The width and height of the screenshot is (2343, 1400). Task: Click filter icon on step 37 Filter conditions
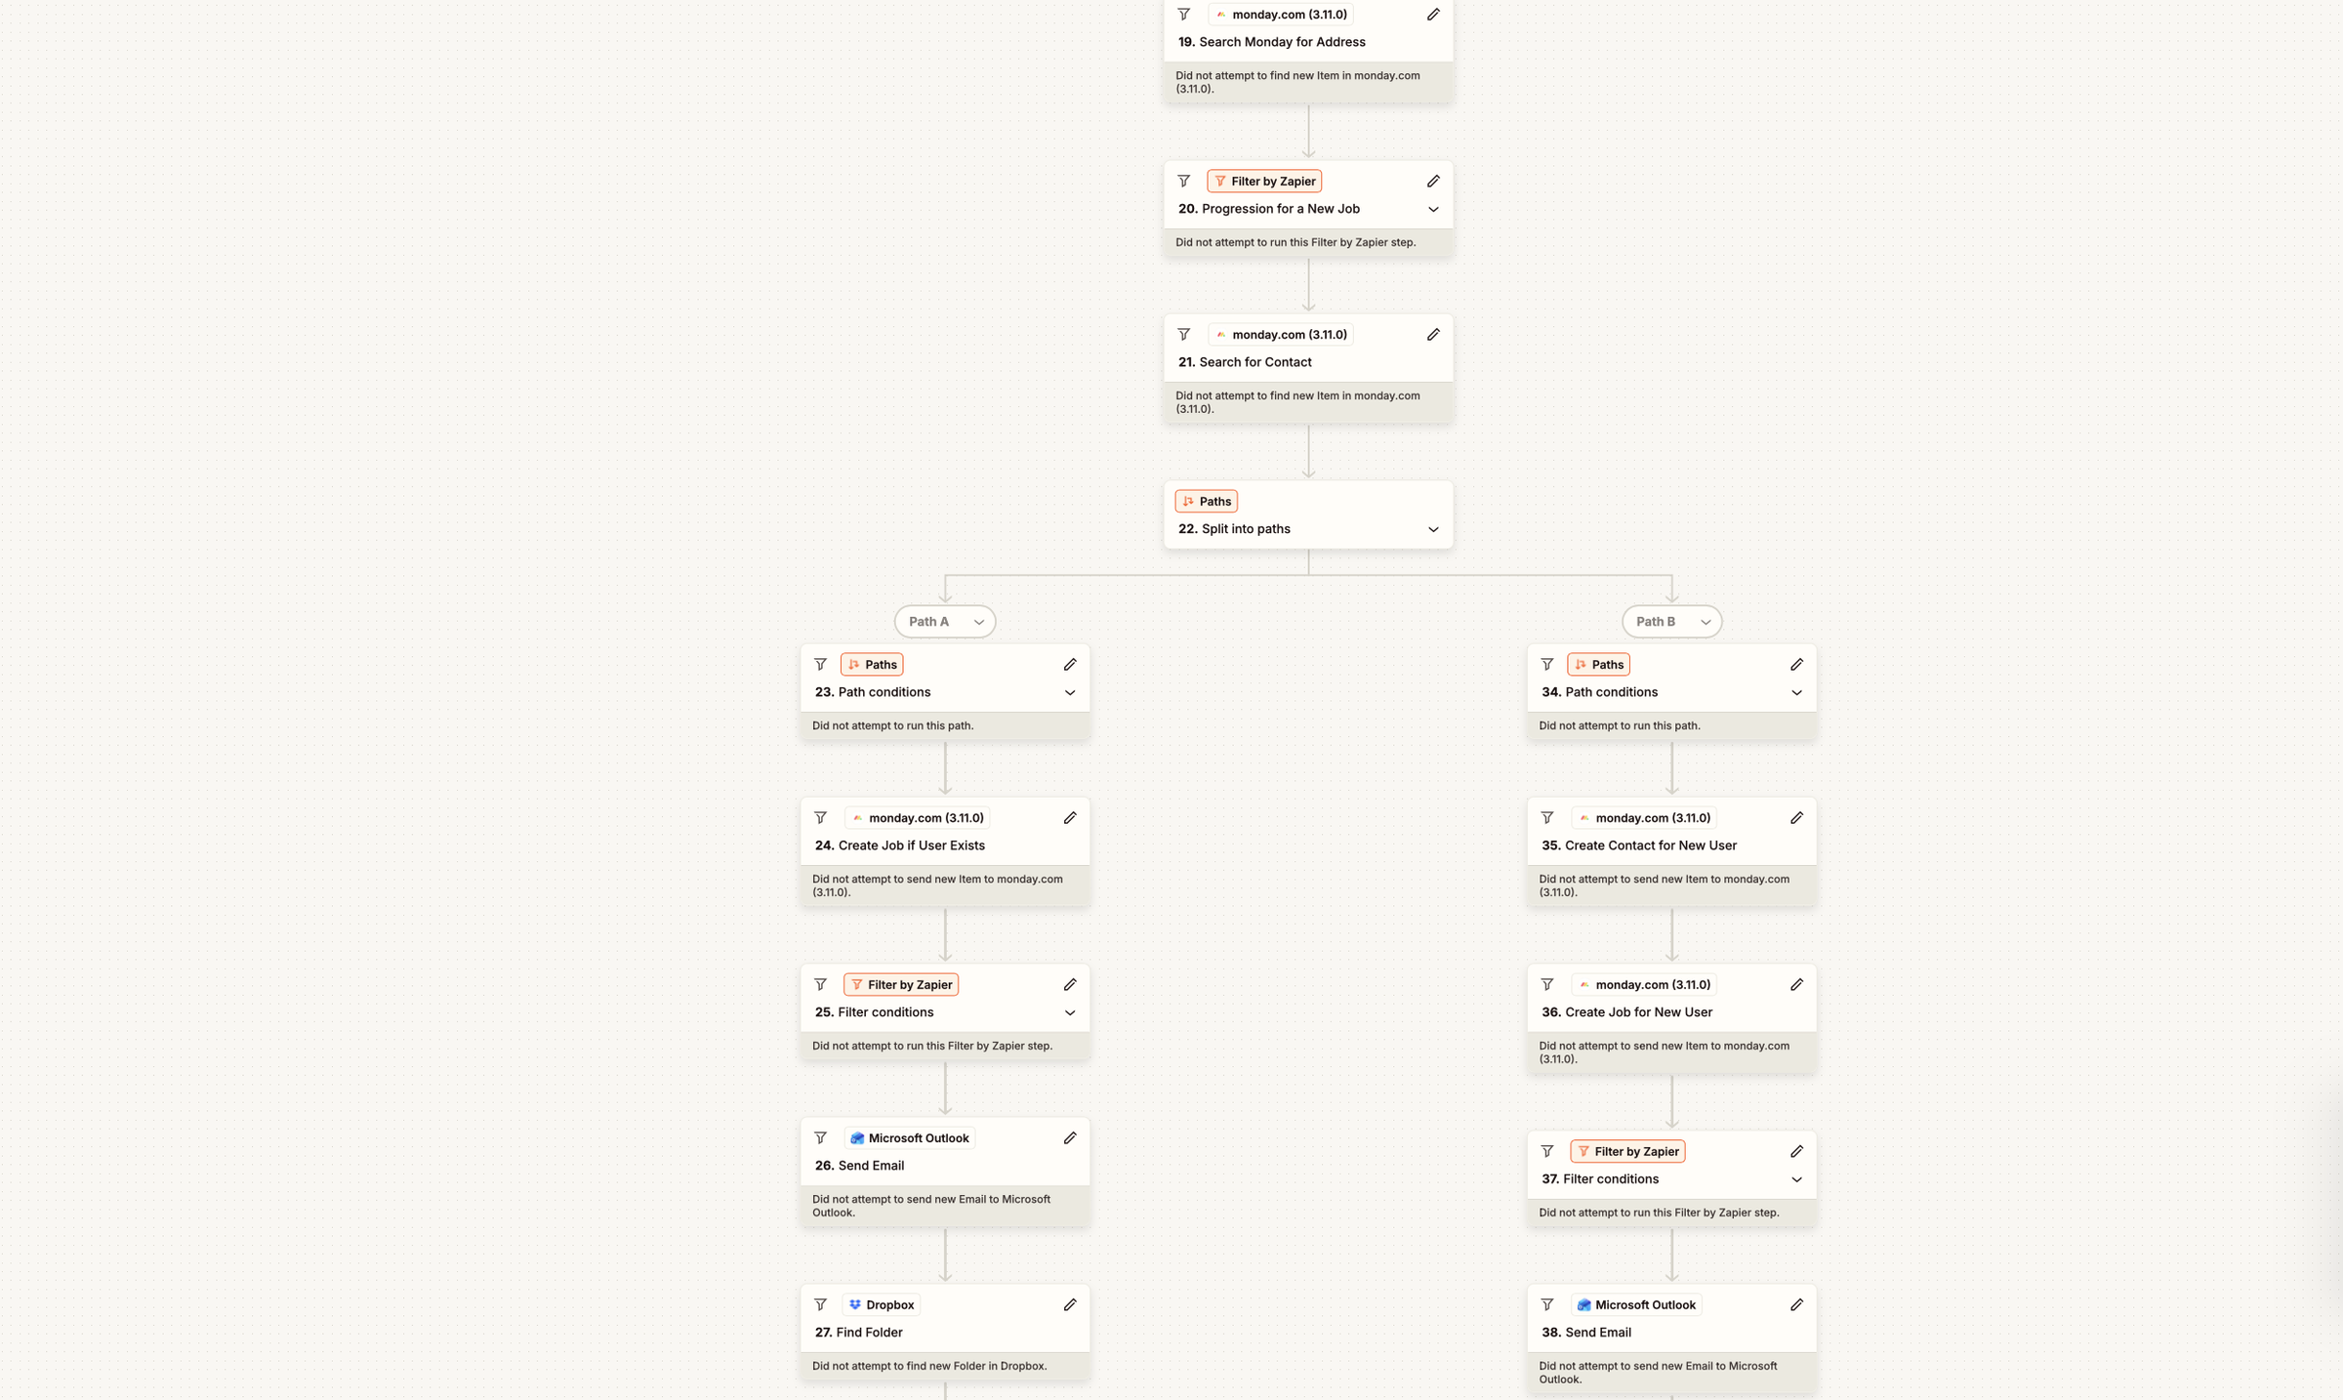click(1546, 1151)
